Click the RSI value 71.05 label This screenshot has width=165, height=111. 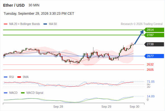pos(151,82)
